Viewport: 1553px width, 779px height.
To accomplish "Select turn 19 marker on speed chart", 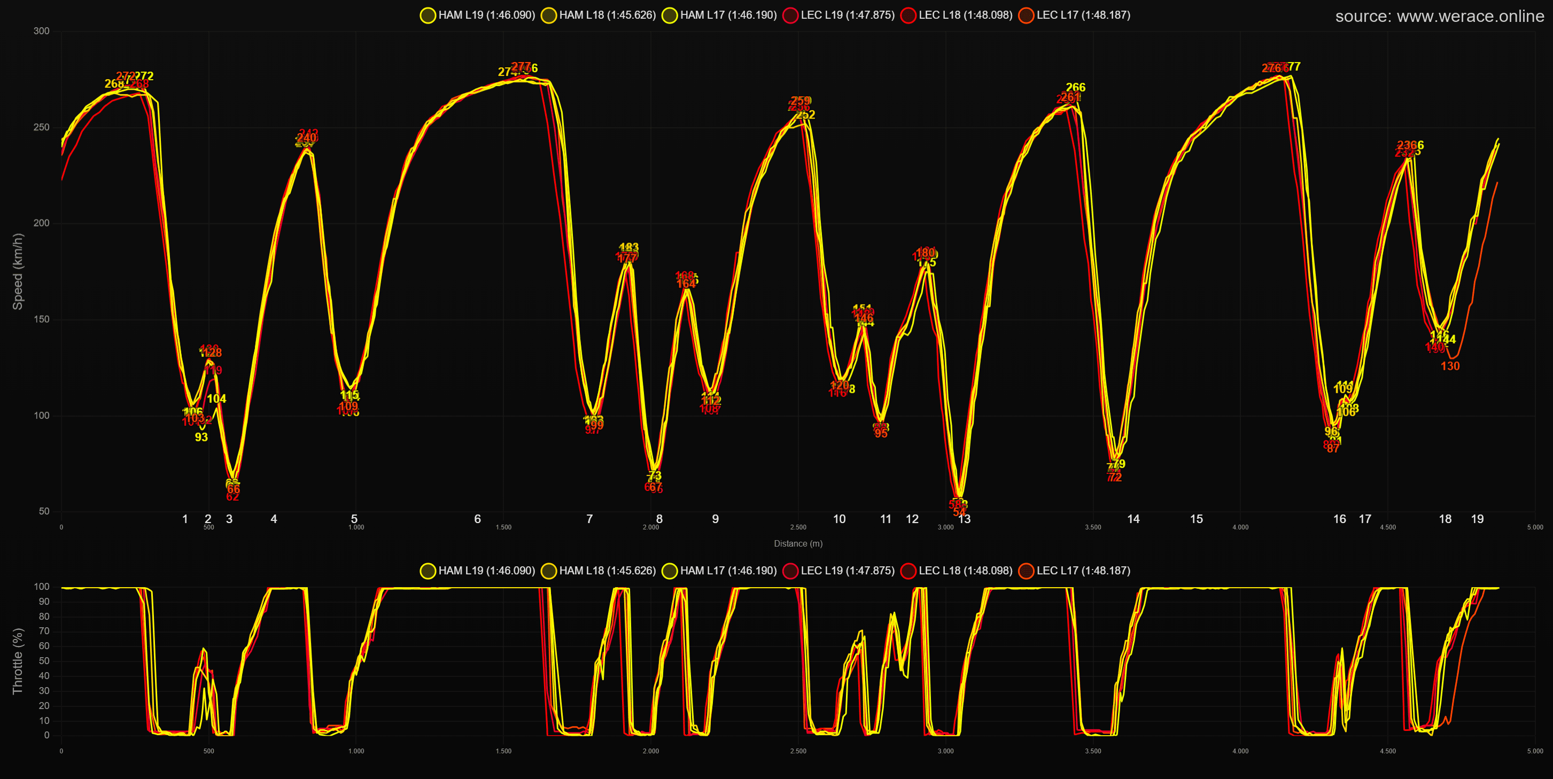I will click(x=1477, y=519).
